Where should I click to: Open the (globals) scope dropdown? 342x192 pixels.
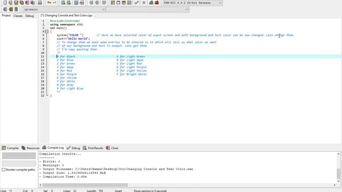[64, 10]
